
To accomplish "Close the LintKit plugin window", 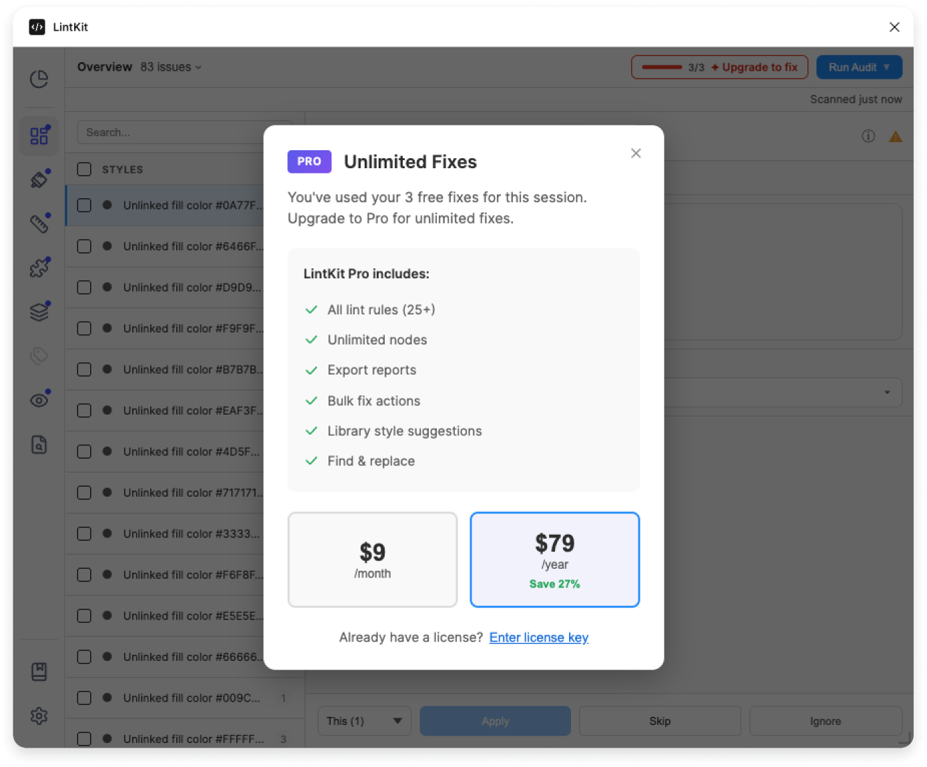I will 894,27.
